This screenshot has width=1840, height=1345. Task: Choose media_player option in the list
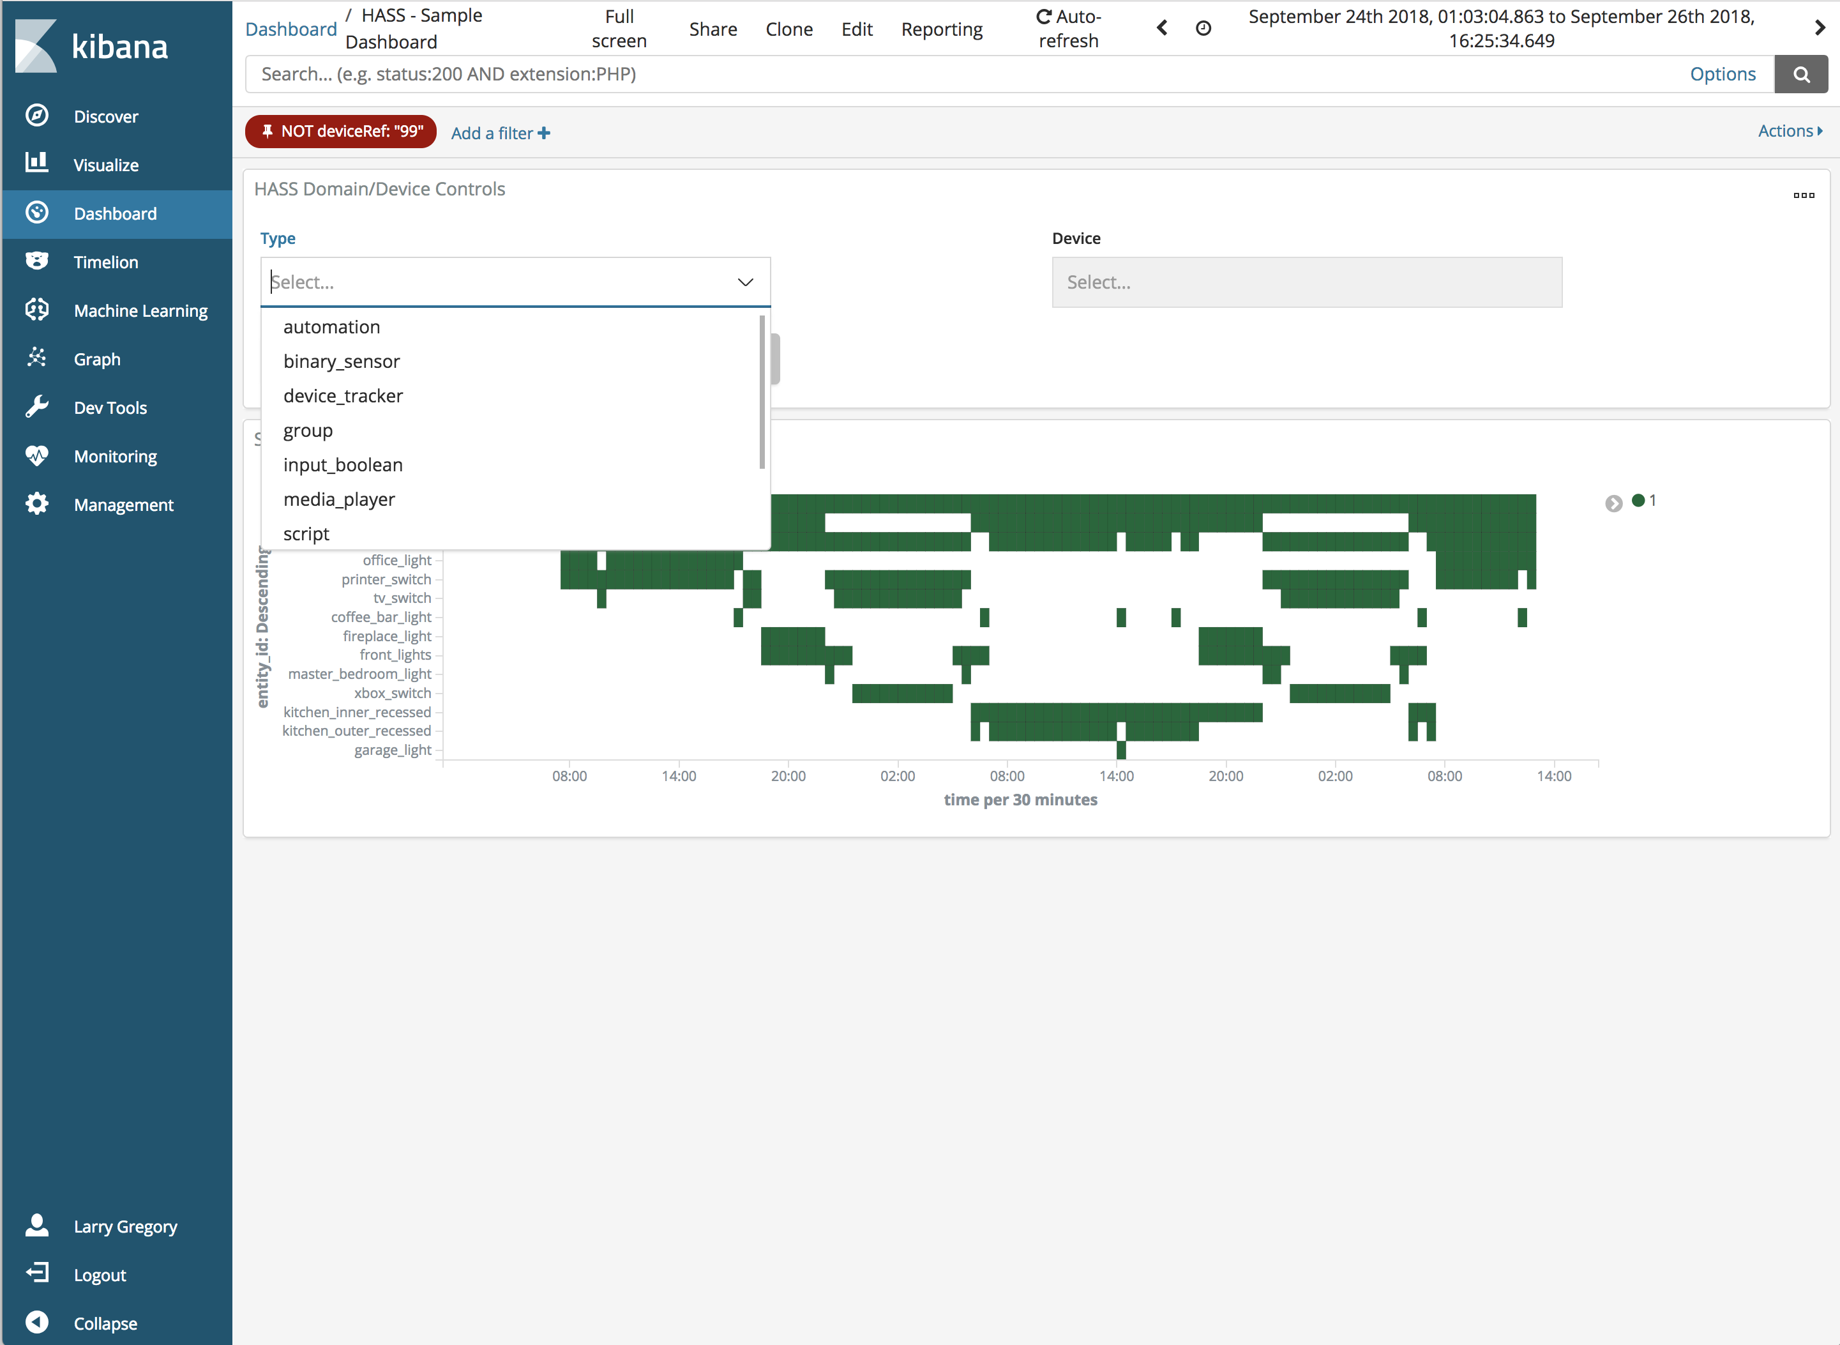click(x=340, y=499)
